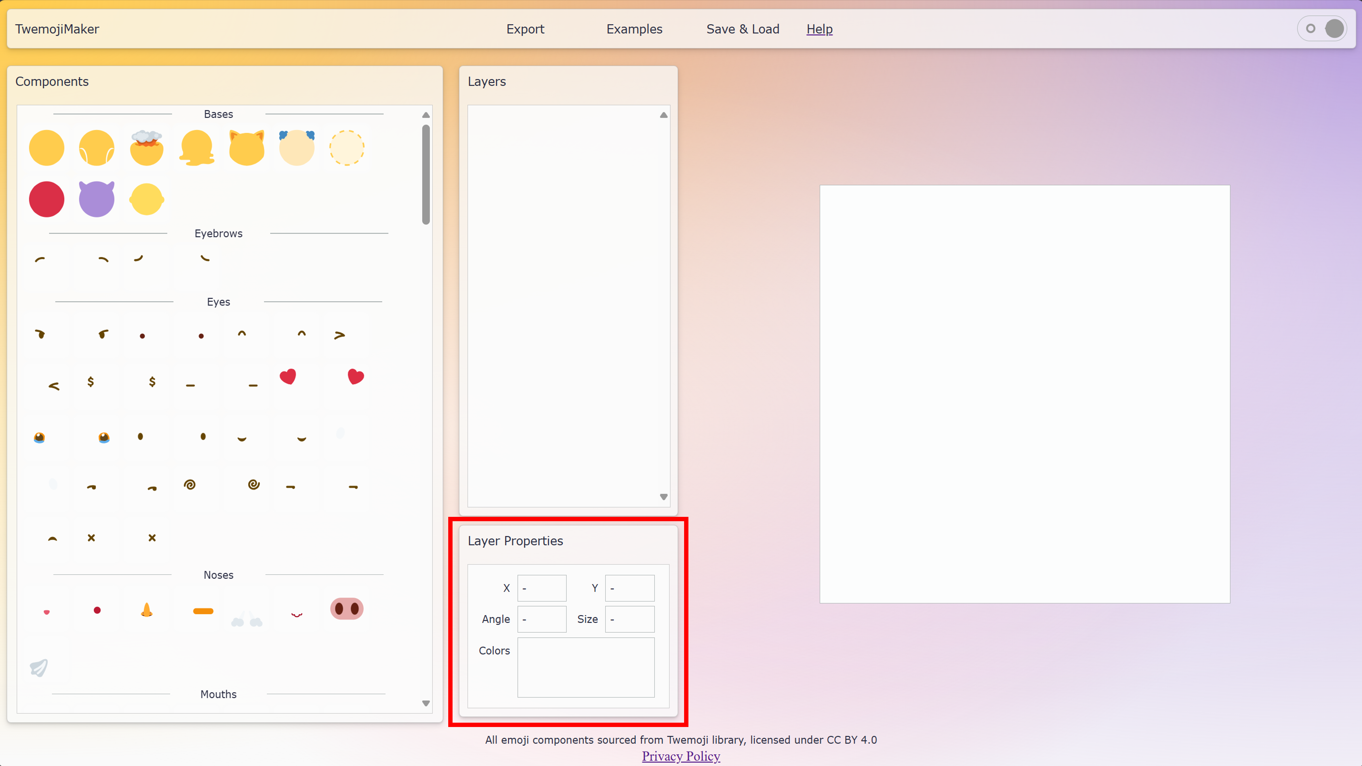Add the cat face base

pos(246,148)
